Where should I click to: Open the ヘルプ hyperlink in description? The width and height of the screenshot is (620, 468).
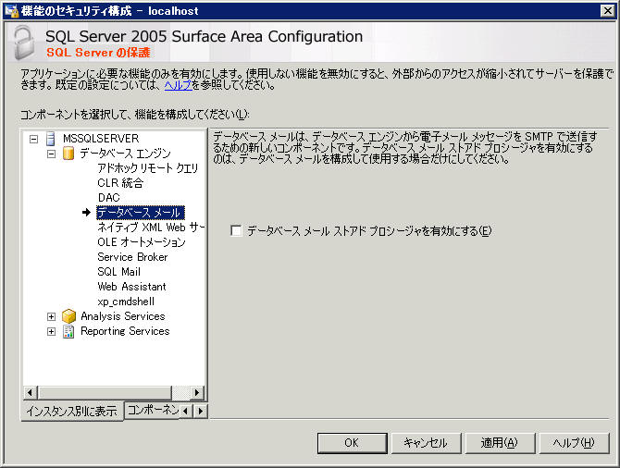[x=178, y=85]
